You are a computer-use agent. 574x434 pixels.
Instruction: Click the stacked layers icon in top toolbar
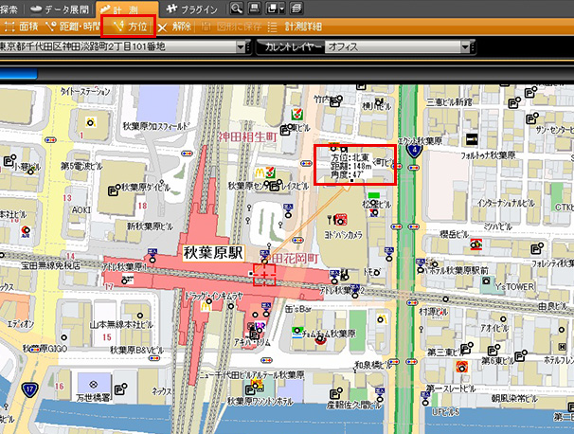296,9
